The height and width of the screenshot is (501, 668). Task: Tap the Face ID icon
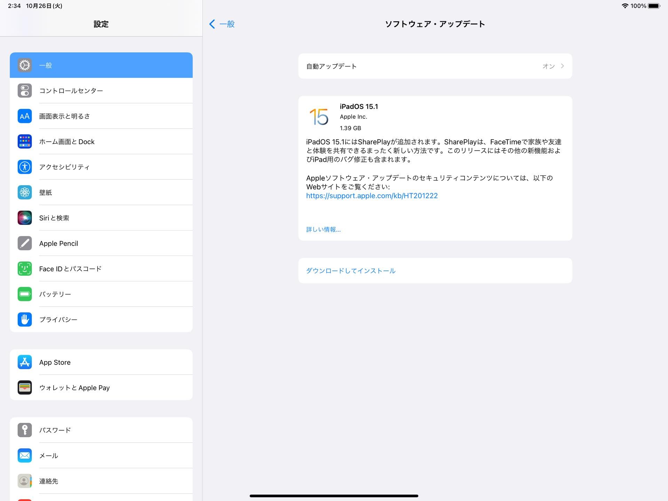click(x=25, y=268)
